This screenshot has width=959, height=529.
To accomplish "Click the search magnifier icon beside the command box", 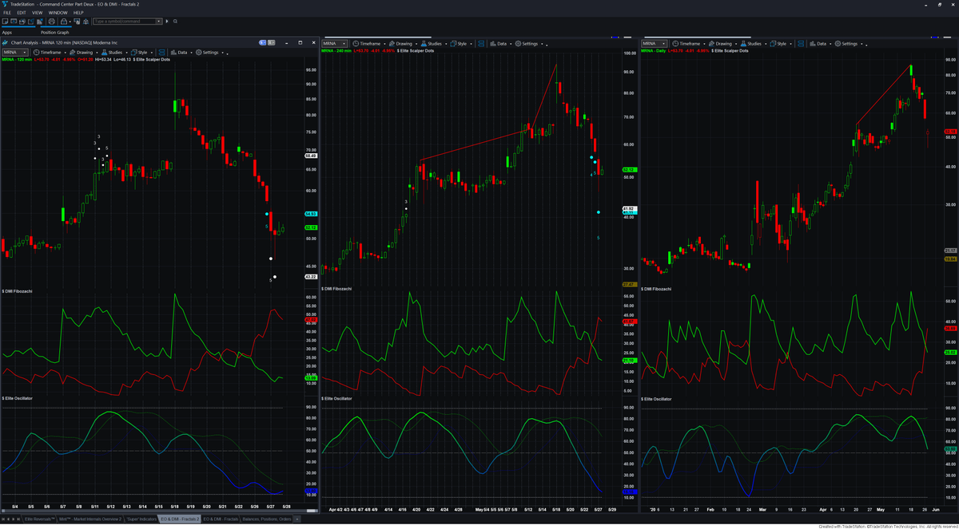I will (175, 22).
